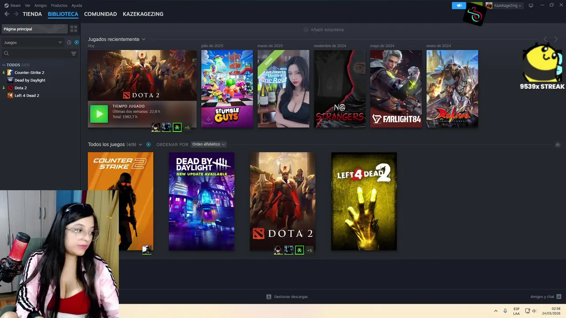Open advanced filters icon beside search
The width and height of the screenshot is (566, 318).
[x=74, y=53]
